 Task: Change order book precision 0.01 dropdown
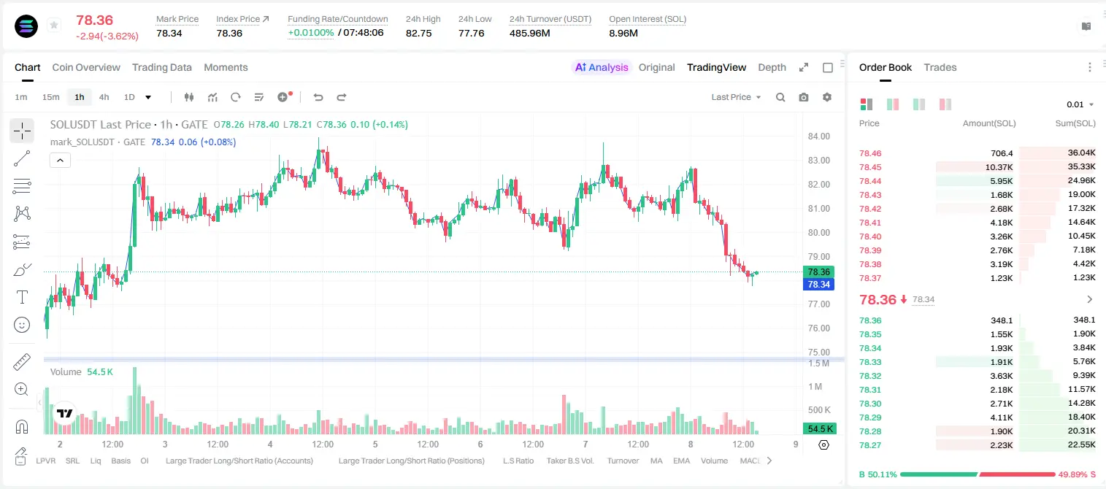click(x=1080, y=104)
